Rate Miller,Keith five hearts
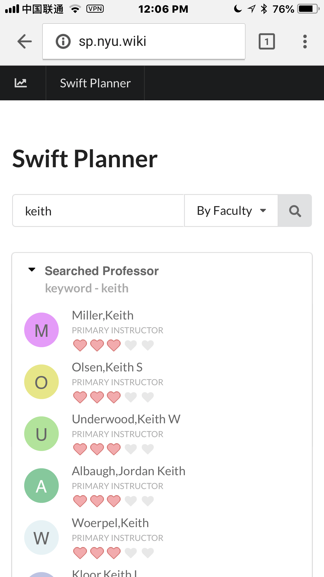 point(148,345)
